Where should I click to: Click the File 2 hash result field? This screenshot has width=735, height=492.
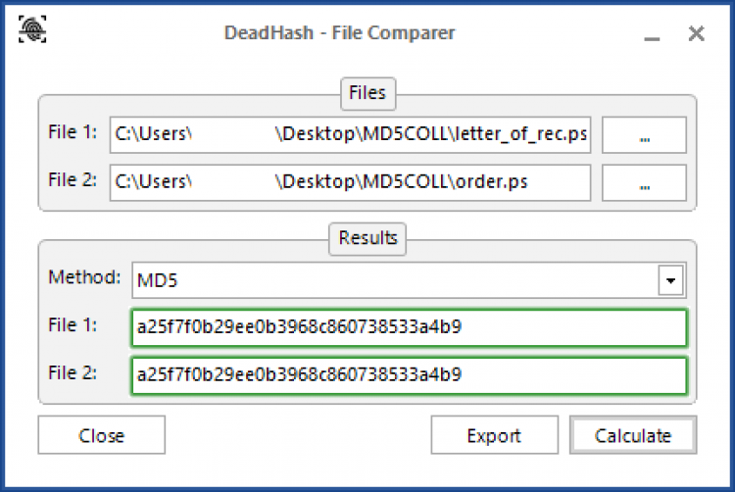tap(410, 375)
